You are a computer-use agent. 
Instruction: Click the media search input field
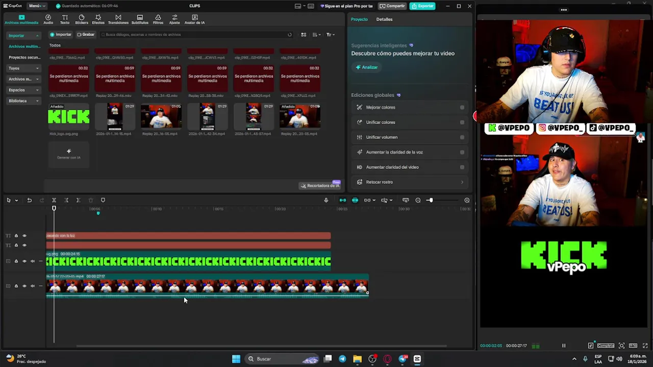coord(196,35)
